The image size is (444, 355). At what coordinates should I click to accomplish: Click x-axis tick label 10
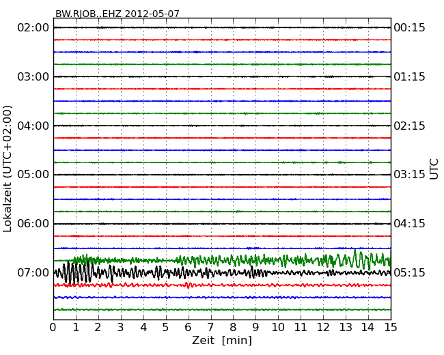278,327
